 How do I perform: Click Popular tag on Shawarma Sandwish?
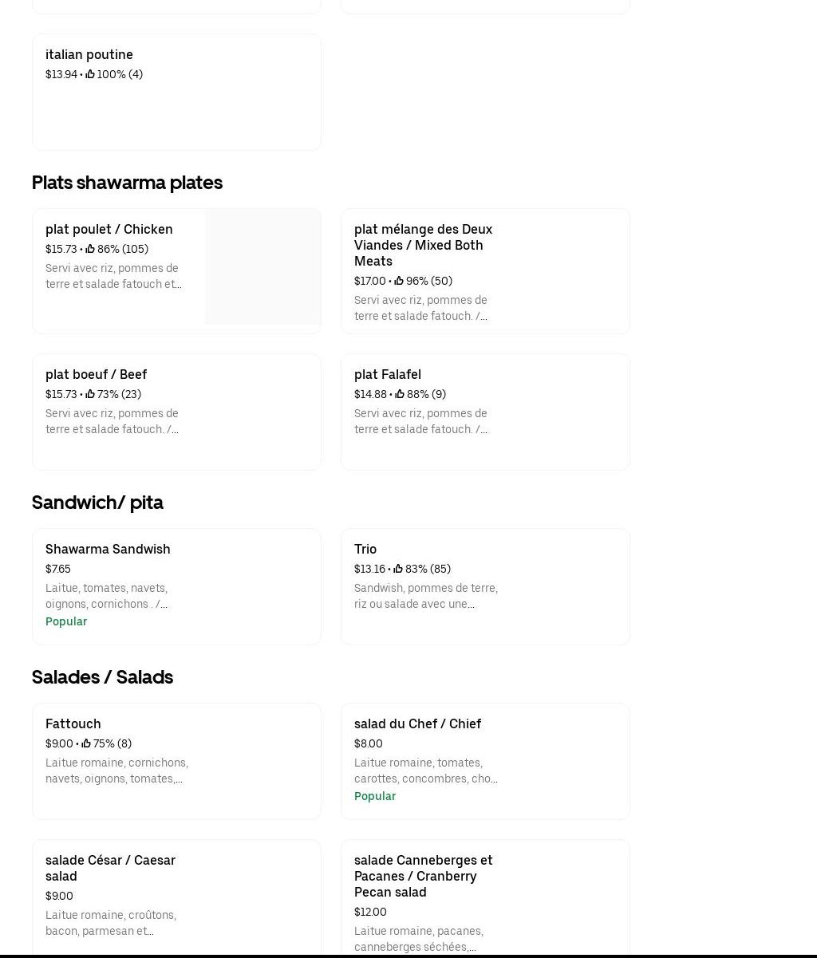pyautogui.click(x=66, y=621)
